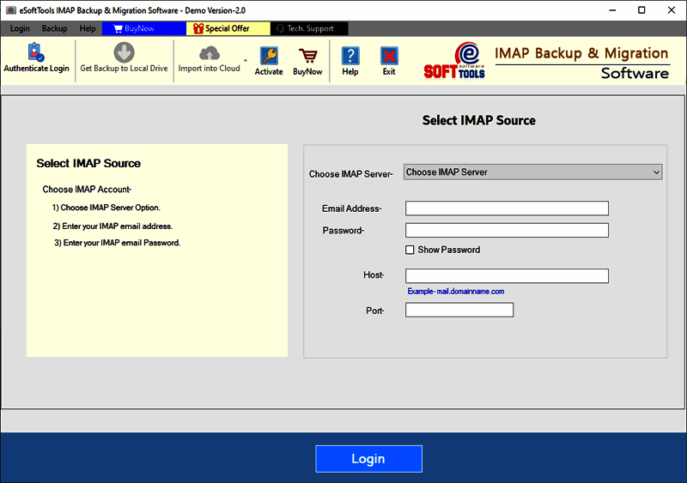Click the red Exit icon
The width and height of the screenshot is (687, 483).
click(x=389, y=57)
